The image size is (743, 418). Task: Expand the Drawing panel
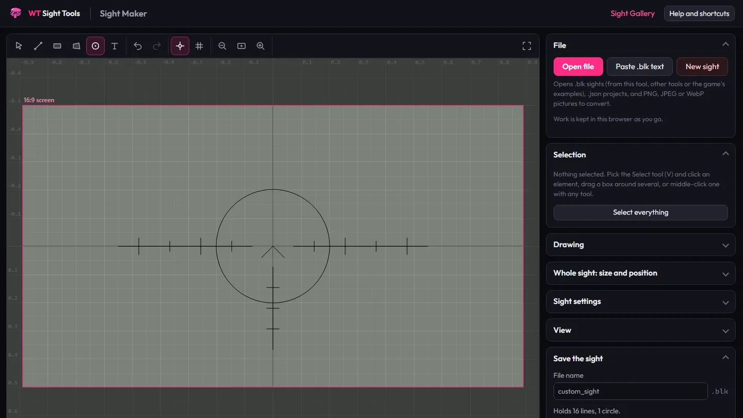tap(640, 245)
